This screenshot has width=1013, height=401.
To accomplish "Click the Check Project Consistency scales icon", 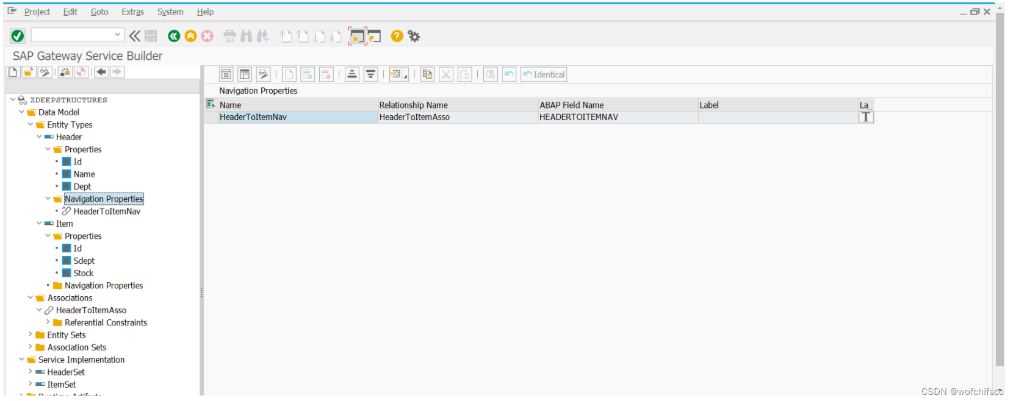I will click(x=65, y=72).
